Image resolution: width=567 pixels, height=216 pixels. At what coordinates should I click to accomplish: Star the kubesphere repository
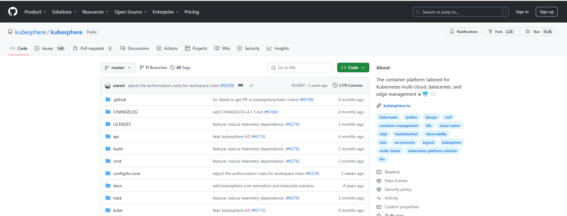(539, 31)
